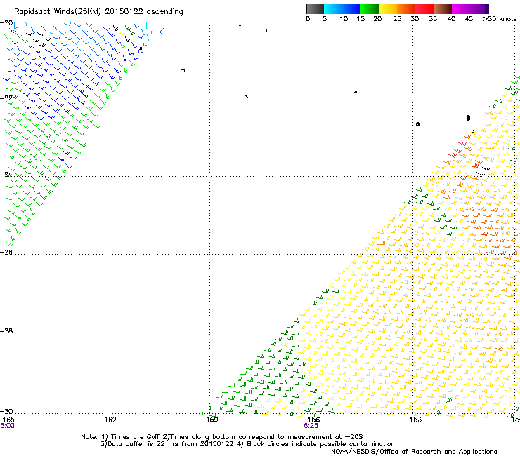
Task: Click the '>50 knots' legend label
Action: pos(500,19)
